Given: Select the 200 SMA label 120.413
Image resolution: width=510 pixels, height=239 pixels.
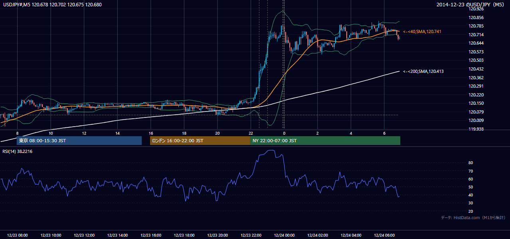Looking at the screenshot, I should click(x=423, y=71).
